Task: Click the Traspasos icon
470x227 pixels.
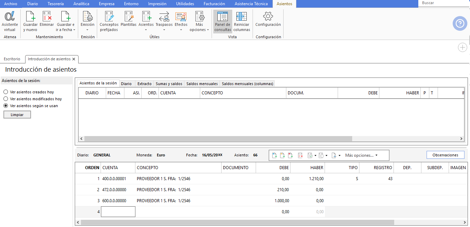Action: (x=164, y=16)
